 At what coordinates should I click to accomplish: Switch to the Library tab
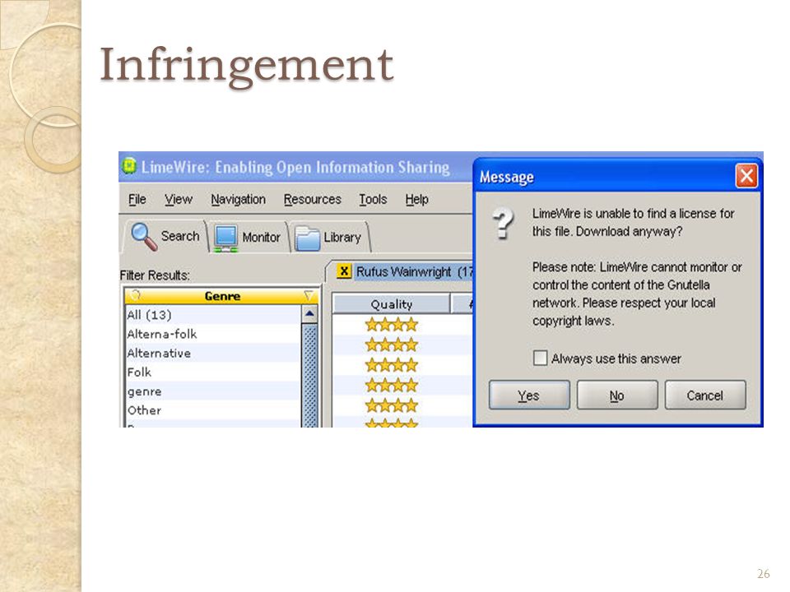331,237
